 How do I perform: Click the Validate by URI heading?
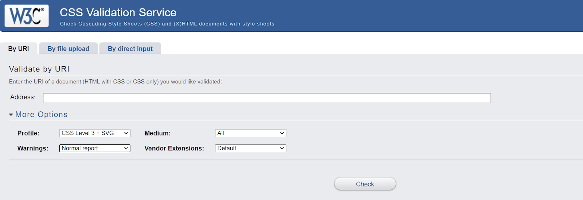(39, 69)
